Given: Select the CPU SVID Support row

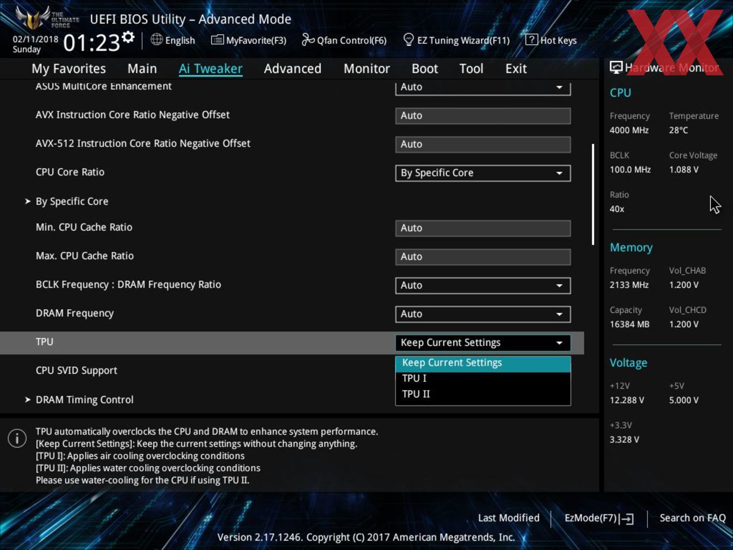Looking at the screenshot, I should click(292, 370).
